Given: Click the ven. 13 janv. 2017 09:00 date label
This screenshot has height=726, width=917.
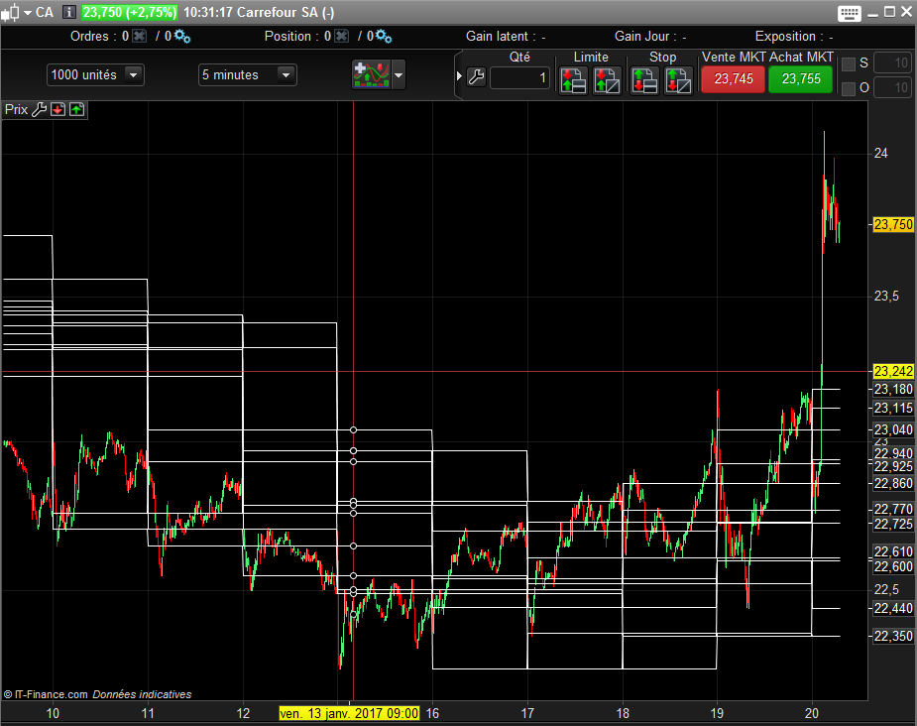Looking at the screenshot, I should 349,713.
